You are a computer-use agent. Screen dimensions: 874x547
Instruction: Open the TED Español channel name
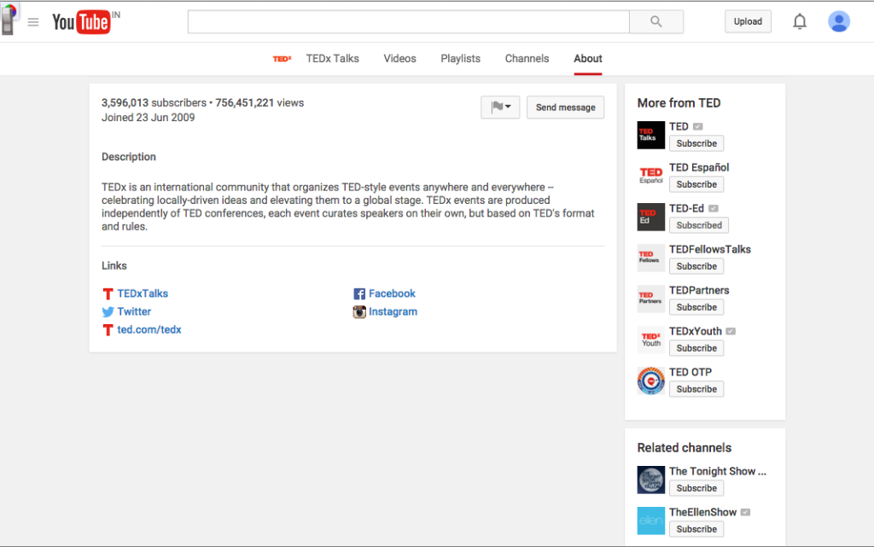699,167
